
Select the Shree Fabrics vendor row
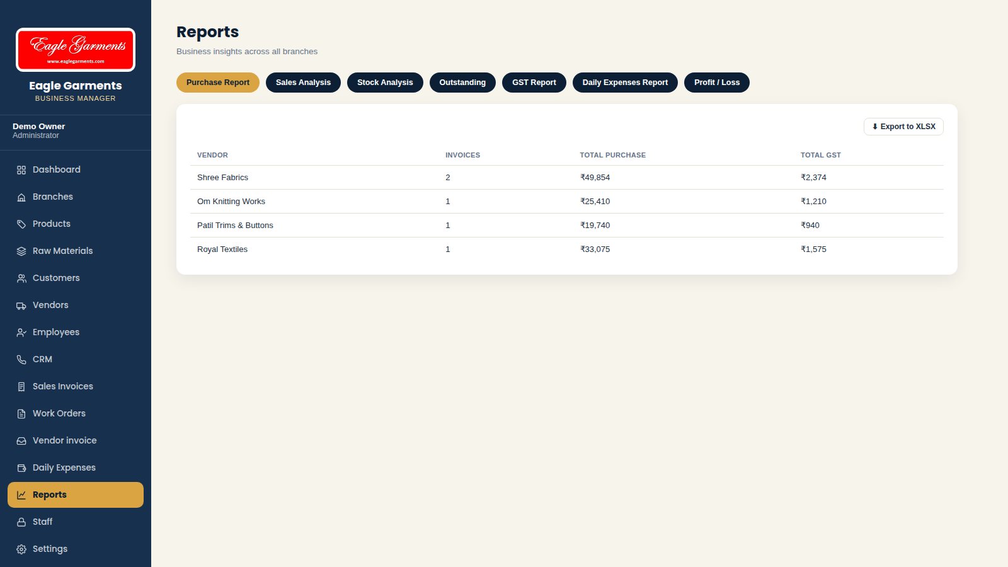567,178
